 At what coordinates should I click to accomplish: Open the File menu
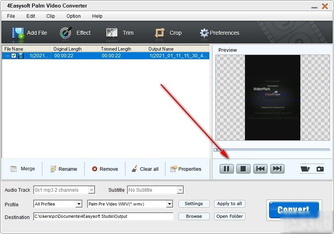pyautogui.click(x=11, y=16)
